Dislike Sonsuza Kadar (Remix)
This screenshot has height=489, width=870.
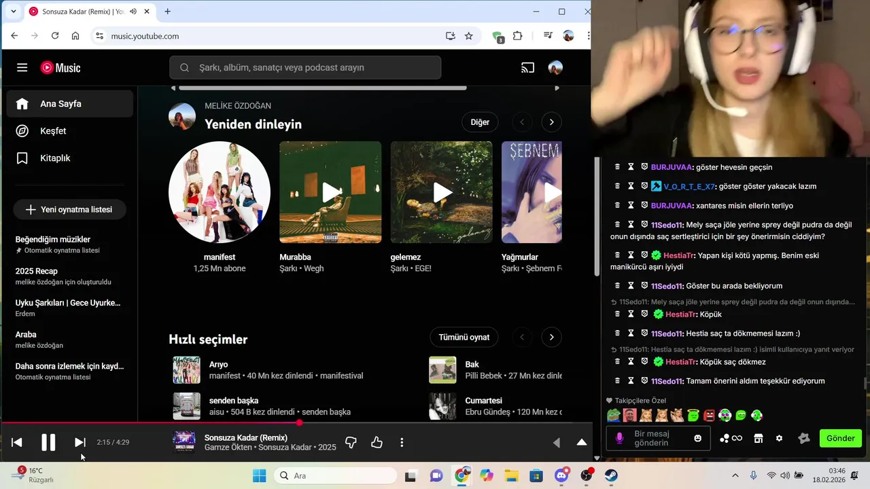click(351, 442)
